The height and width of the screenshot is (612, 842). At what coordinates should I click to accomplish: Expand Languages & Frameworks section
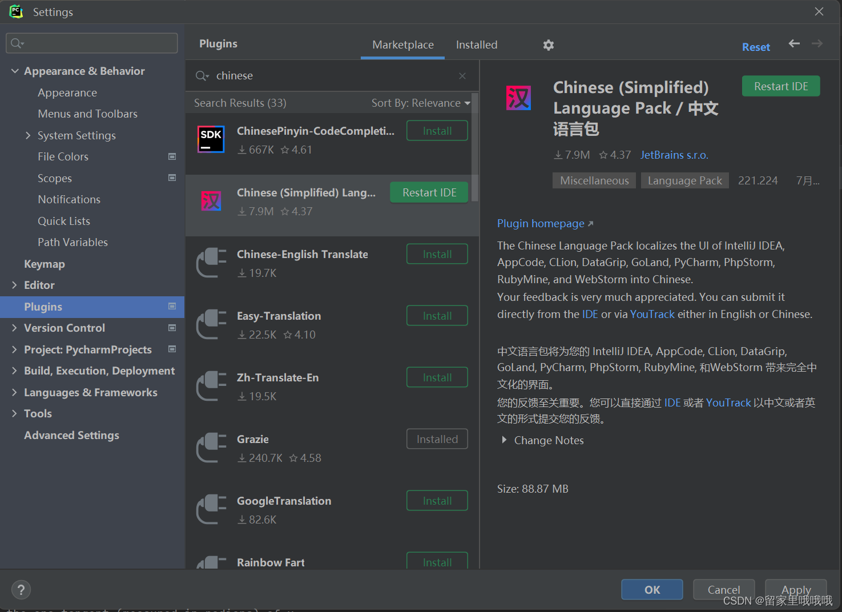click(15, 392)
